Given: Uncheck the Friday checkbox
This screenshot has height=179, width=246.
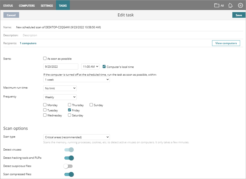Looking at the screenshot, I should coord(69,110).
